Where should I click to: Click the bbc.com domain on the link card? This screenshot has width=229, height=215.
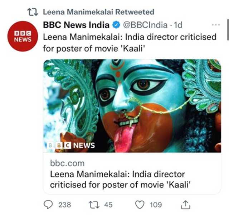tap(67, 163)
